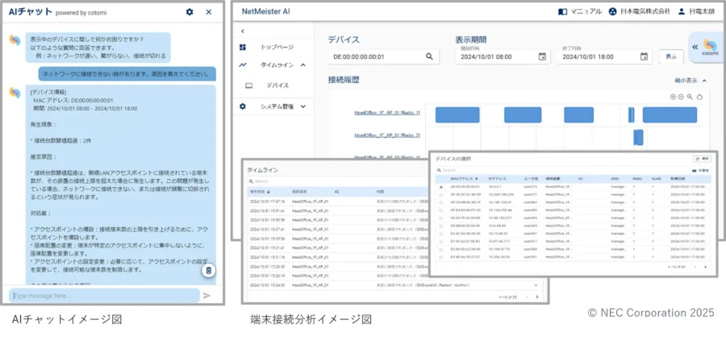The width and height of the screenshot is (726, 337).
Task: Click the last wide Radio_1 connection bar
Action: click(x=670, y=114)
